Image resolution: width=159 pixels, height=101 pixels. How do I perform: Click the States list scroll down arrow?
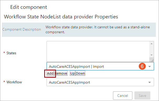pos(152,55)
